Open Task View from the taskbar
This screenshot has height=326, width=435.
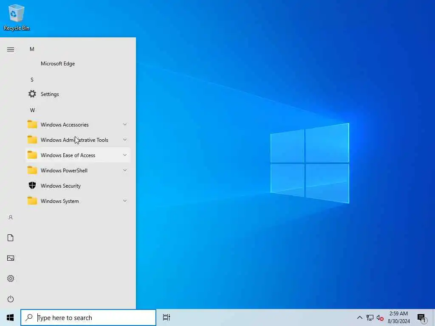[x=166, y=318]
